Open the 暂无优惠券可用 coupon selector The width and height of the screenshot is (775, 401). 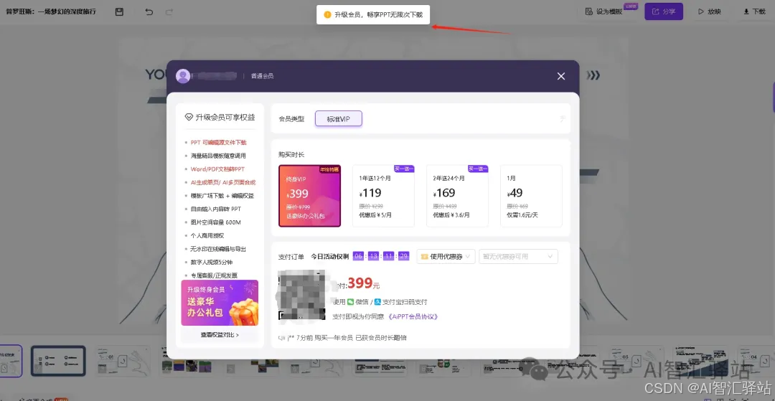pos(519,256)
